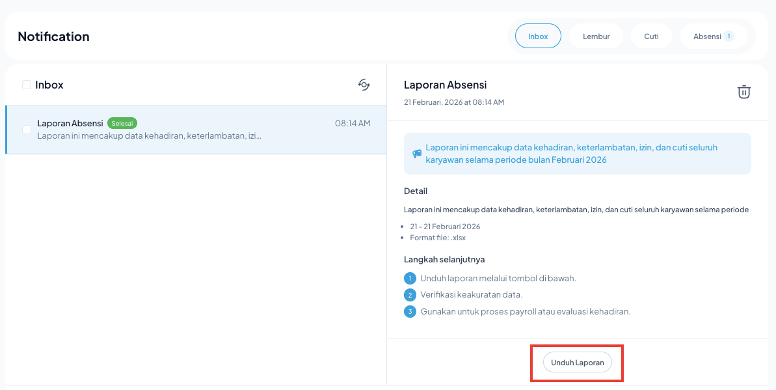Click the Laporan Absensi title in the detail pane
The height and width of the screenshot is (390, 776).
445,85
